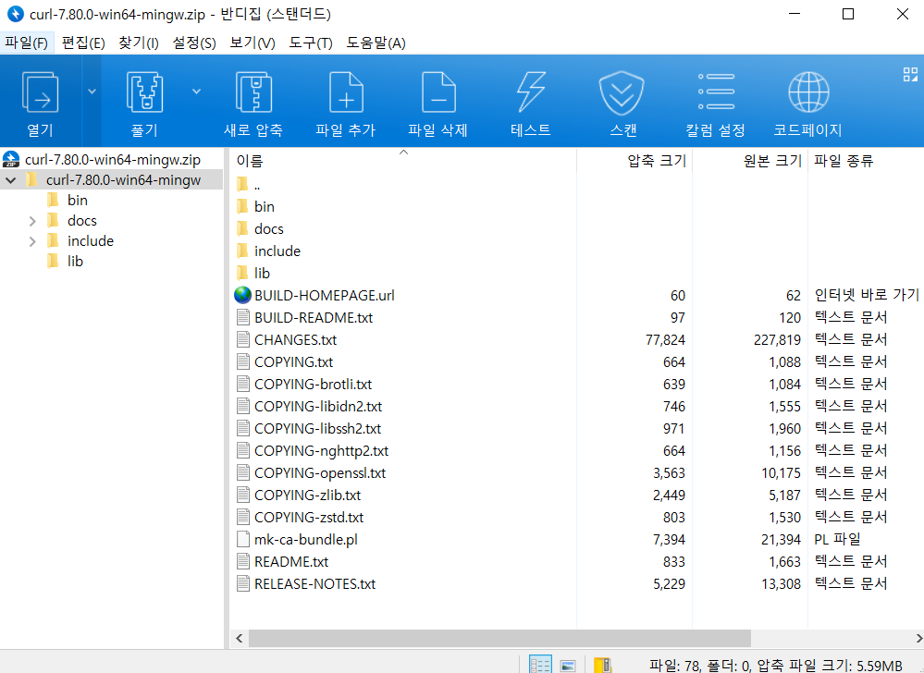Screen dimensions: 924x673
Task: Open the 찾기(I) menu
Action: pos(139,43)
